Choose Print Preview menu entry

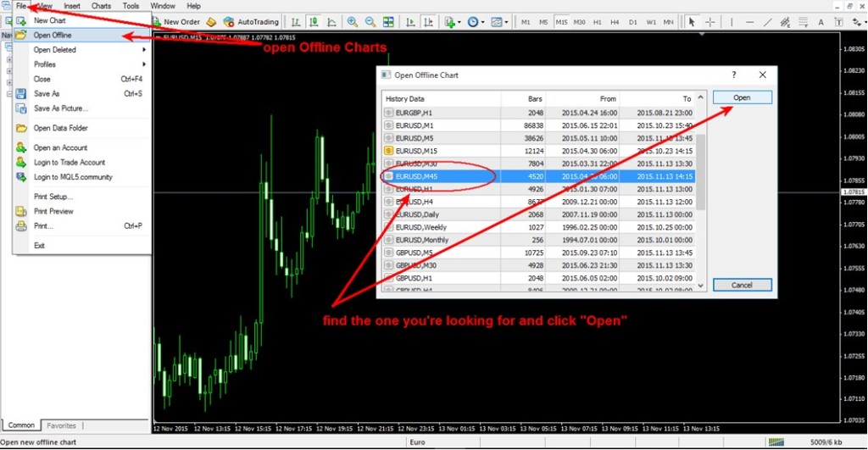82,211
